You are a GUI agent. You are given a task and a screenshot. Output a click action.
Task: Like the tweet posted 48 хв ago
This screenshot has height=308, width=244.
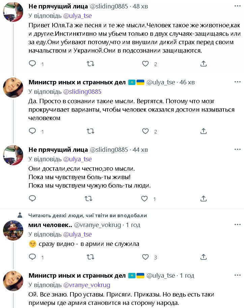145,63
